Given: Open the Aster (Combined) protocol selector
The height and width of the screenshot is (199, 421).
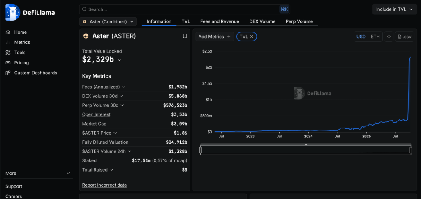Looking at the screenshot, I should pyautogui.click(x=108, y=21).
